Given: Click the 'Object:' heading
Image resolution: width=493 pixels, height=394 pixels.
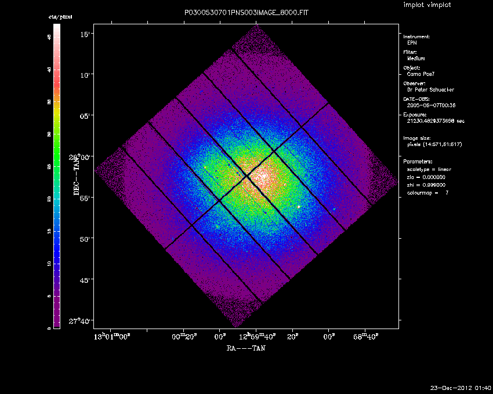Looking at the screenshot, I should click(412, 68).
